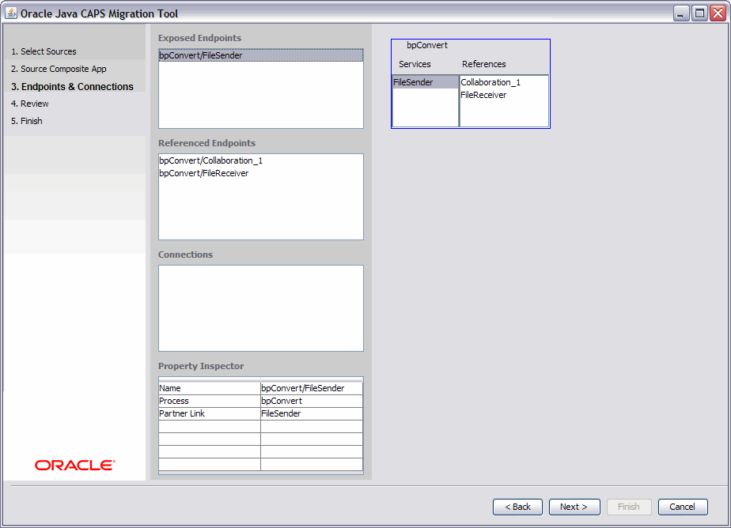Click inside the empty Connections list
Viewport: 731px width, 528px height.
260,308
